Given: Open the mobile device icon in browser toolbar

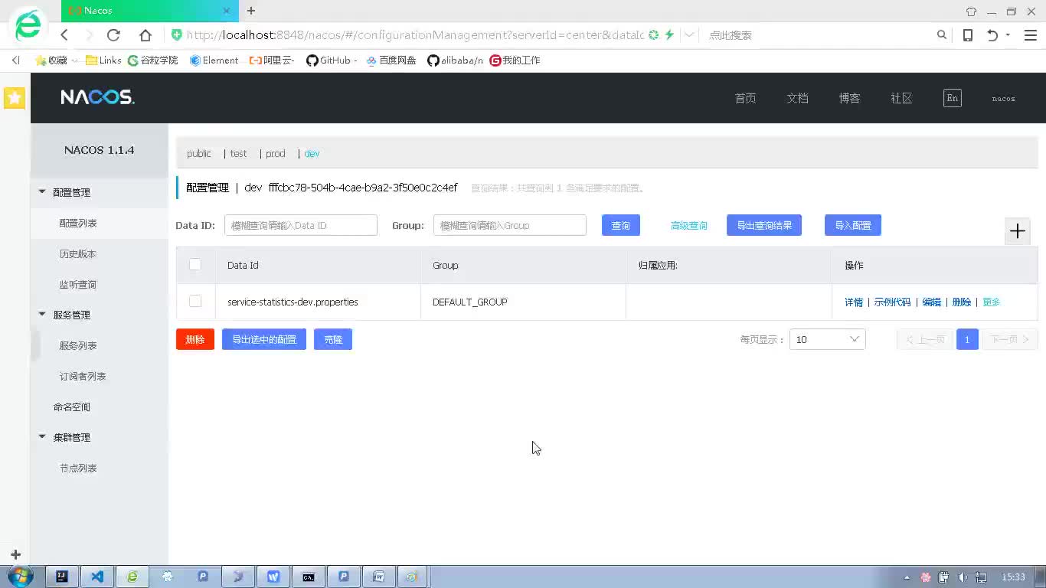Looking at the screenshot, I should tap(968, 35).
